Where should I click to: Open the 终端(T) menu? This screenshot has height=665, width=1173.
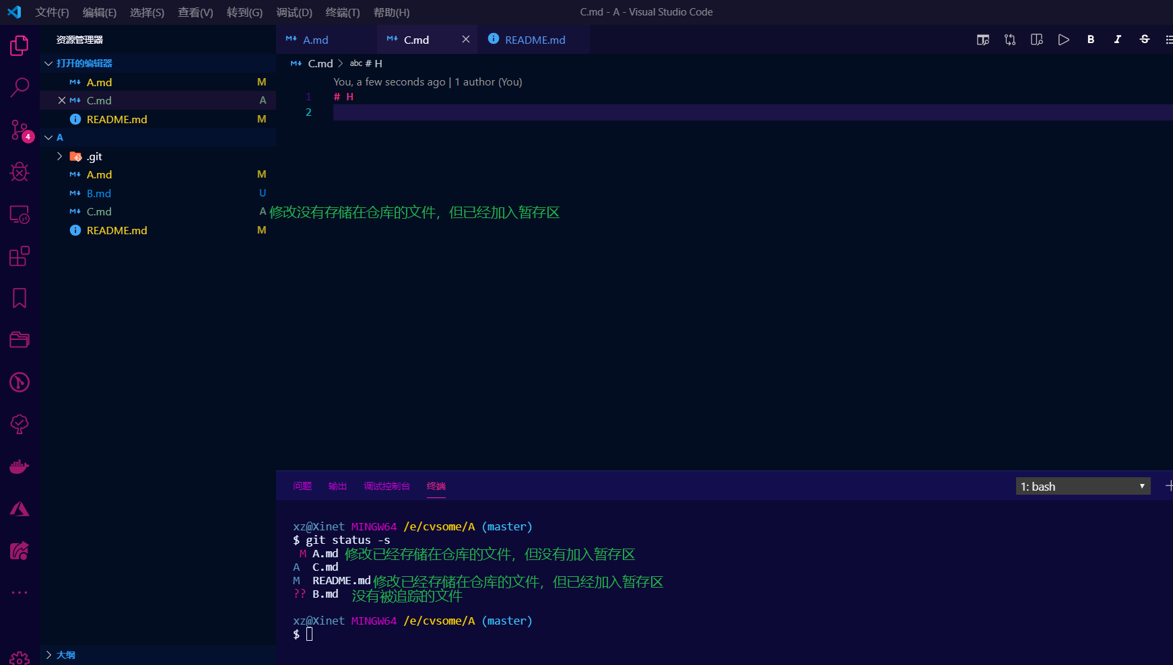coord(343,12)
